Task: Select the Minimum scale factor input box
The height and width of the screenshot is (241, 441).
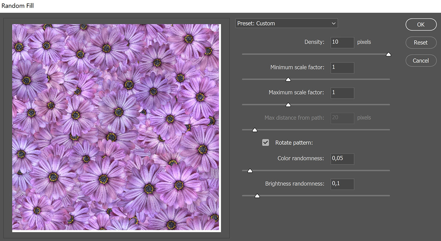Action: (x=342, y=68)
